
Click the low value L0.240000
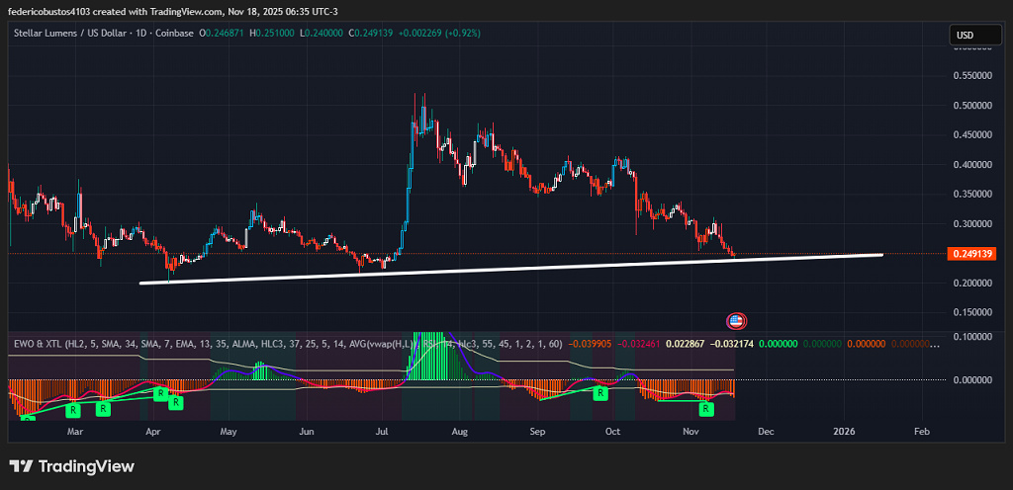322,33
